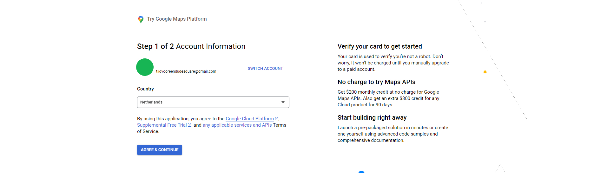The image size is (607, 173).
Task: Click 'Verify your card to get started' heading
Action: 379,46
